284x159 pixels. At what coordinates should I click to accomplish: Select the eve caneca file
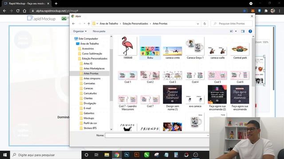[x=195, y=102]
